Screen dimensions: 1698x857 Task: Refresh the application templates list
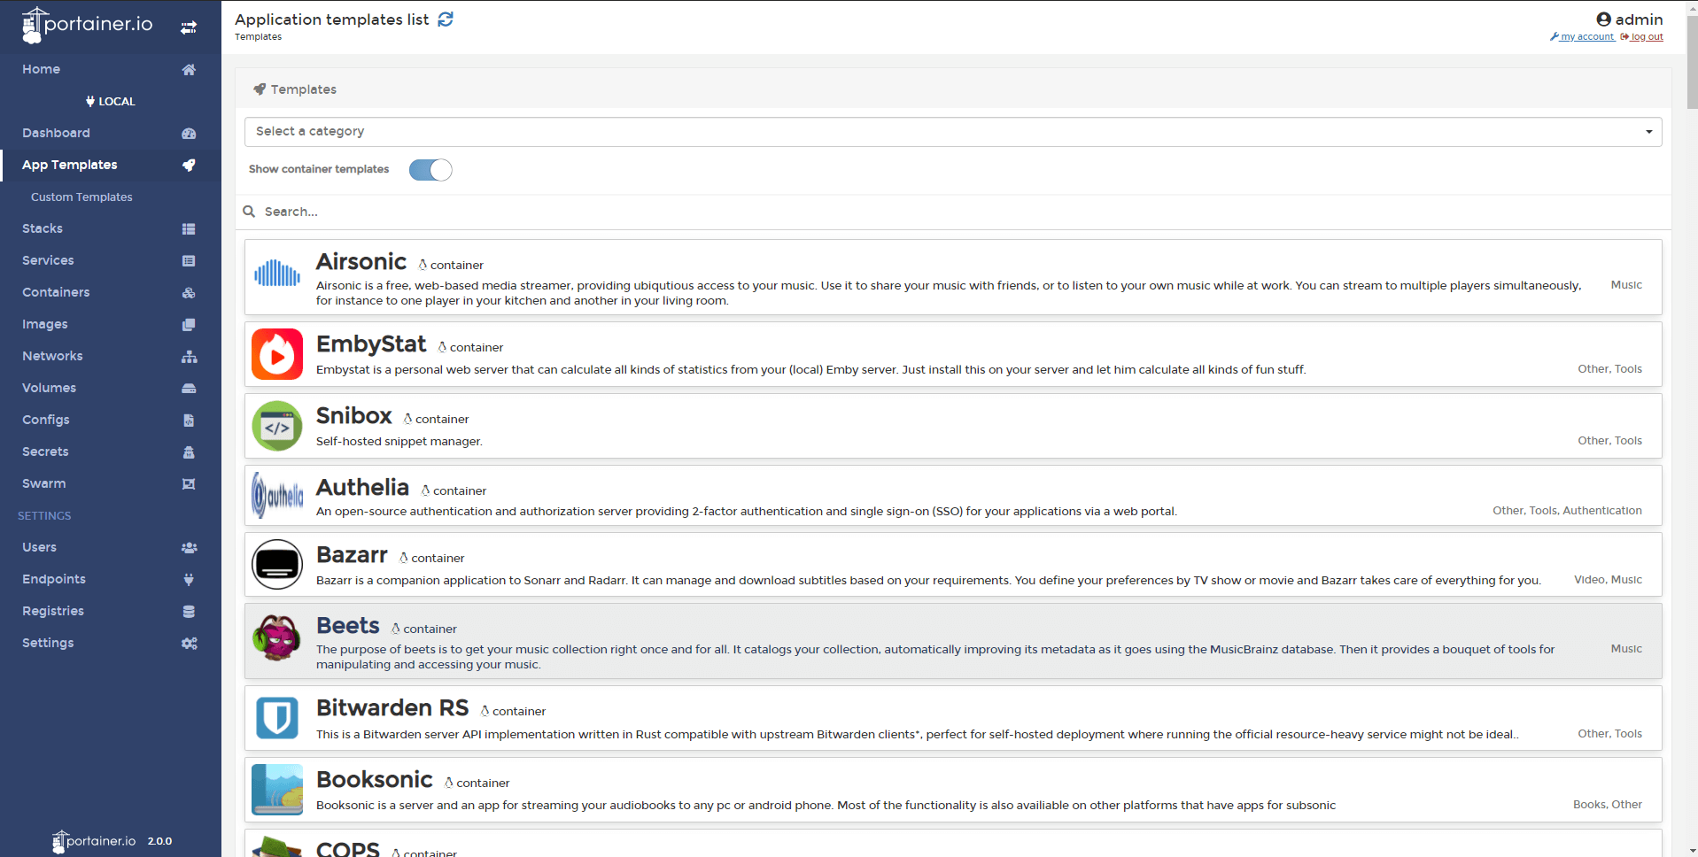[446, 19]
